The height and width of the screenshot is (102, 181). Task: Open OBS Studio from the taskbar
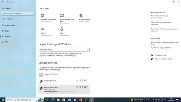coord(86,100)
